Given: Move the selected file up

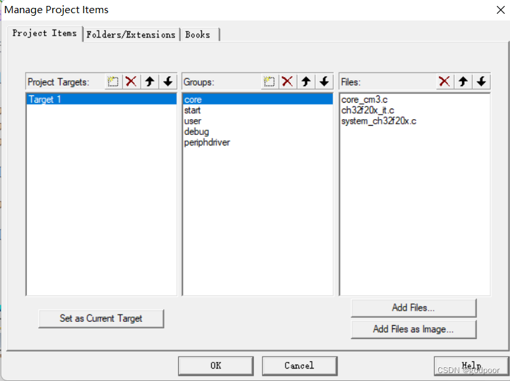Looking at the screenshot, I should (x=463, y=82).
